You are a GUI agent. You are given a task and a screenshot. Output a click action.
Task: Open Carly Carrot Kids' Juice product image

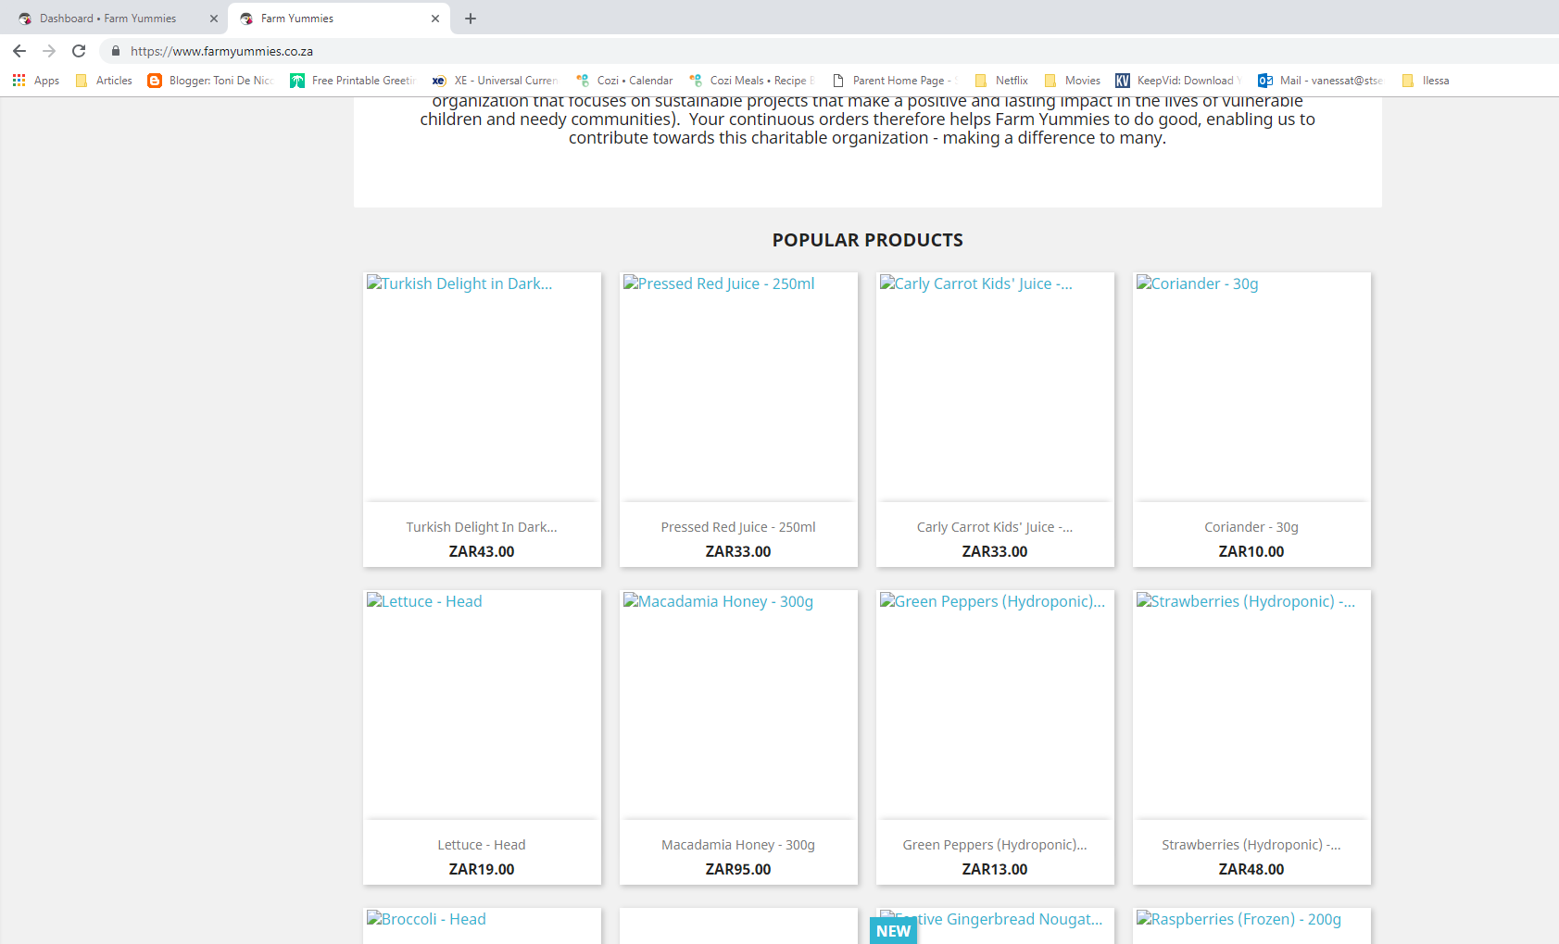995,386
